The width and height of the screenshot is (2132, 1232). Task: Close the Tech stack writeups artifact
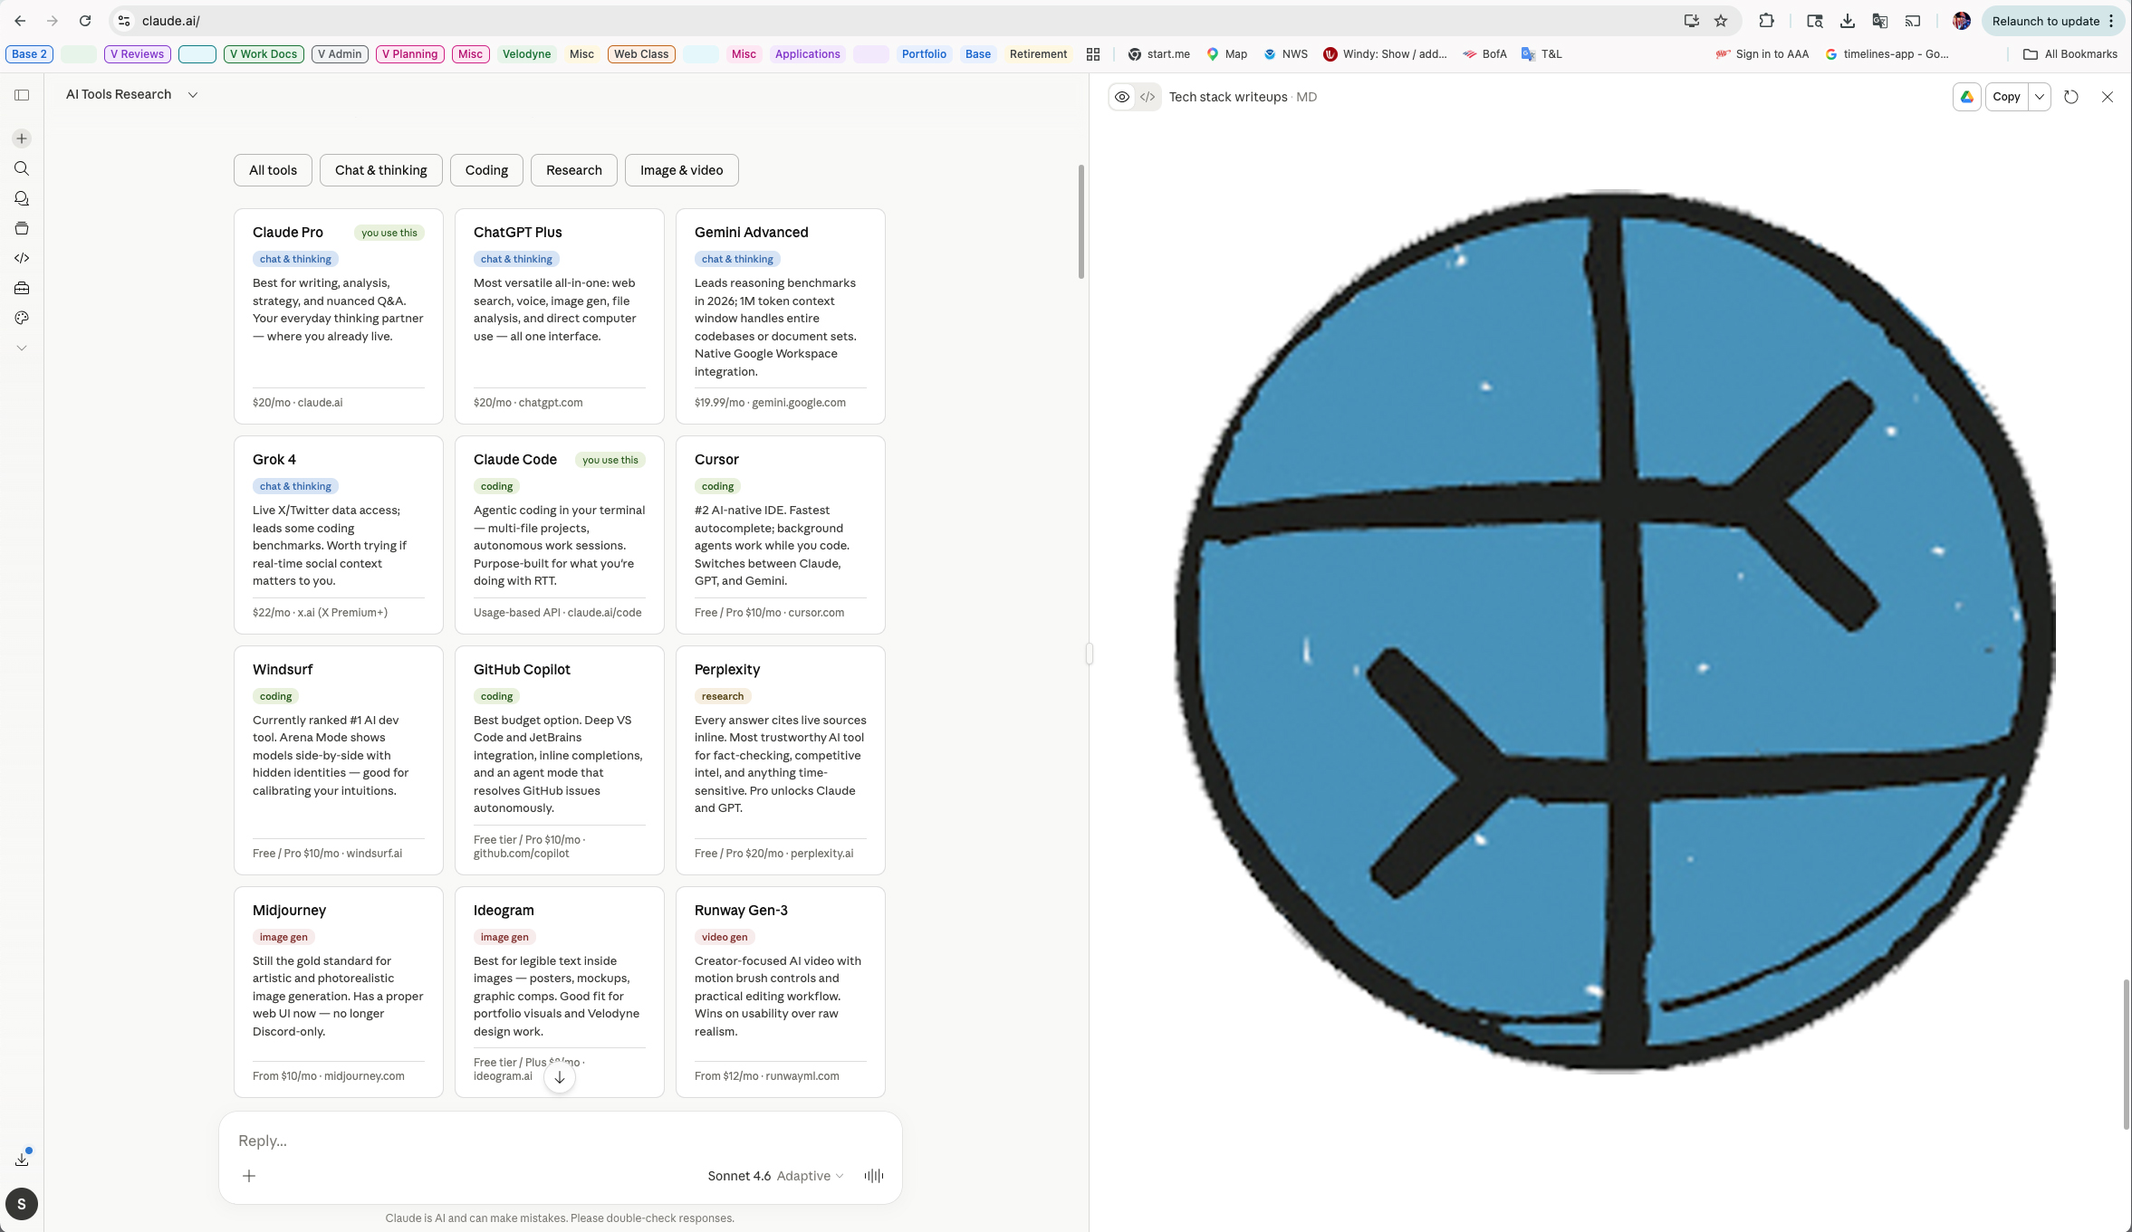(2108, 97)
